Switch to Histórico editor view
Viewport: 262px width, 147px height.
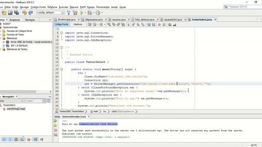tap(78, 24)
